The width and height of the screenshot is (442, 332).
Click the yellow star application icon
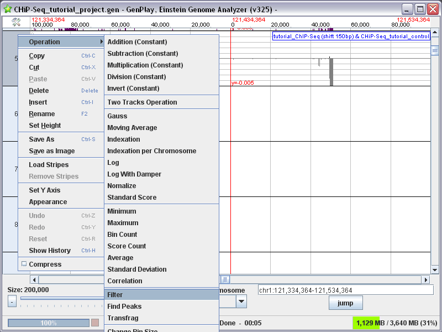(8, 9)
